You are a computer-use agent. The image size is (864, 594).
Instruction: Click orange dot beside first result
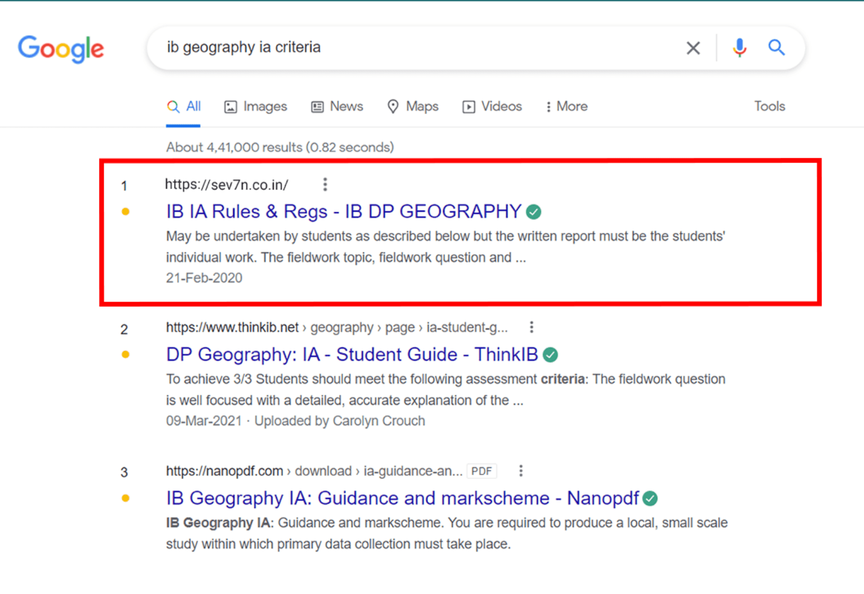coord(126,212)
